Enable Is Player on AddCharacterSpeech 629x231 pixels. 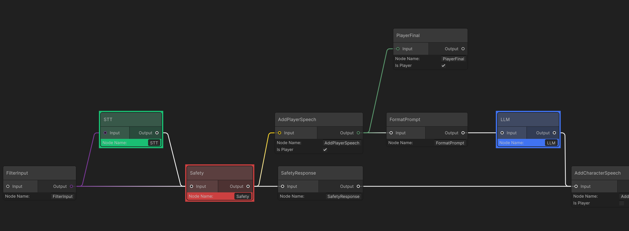coord(622,203)
